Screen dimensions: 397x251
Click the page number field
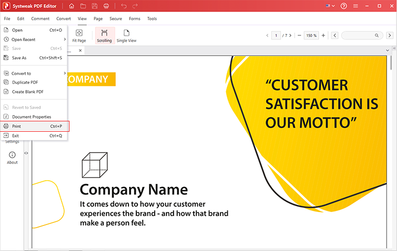point(276,35)
